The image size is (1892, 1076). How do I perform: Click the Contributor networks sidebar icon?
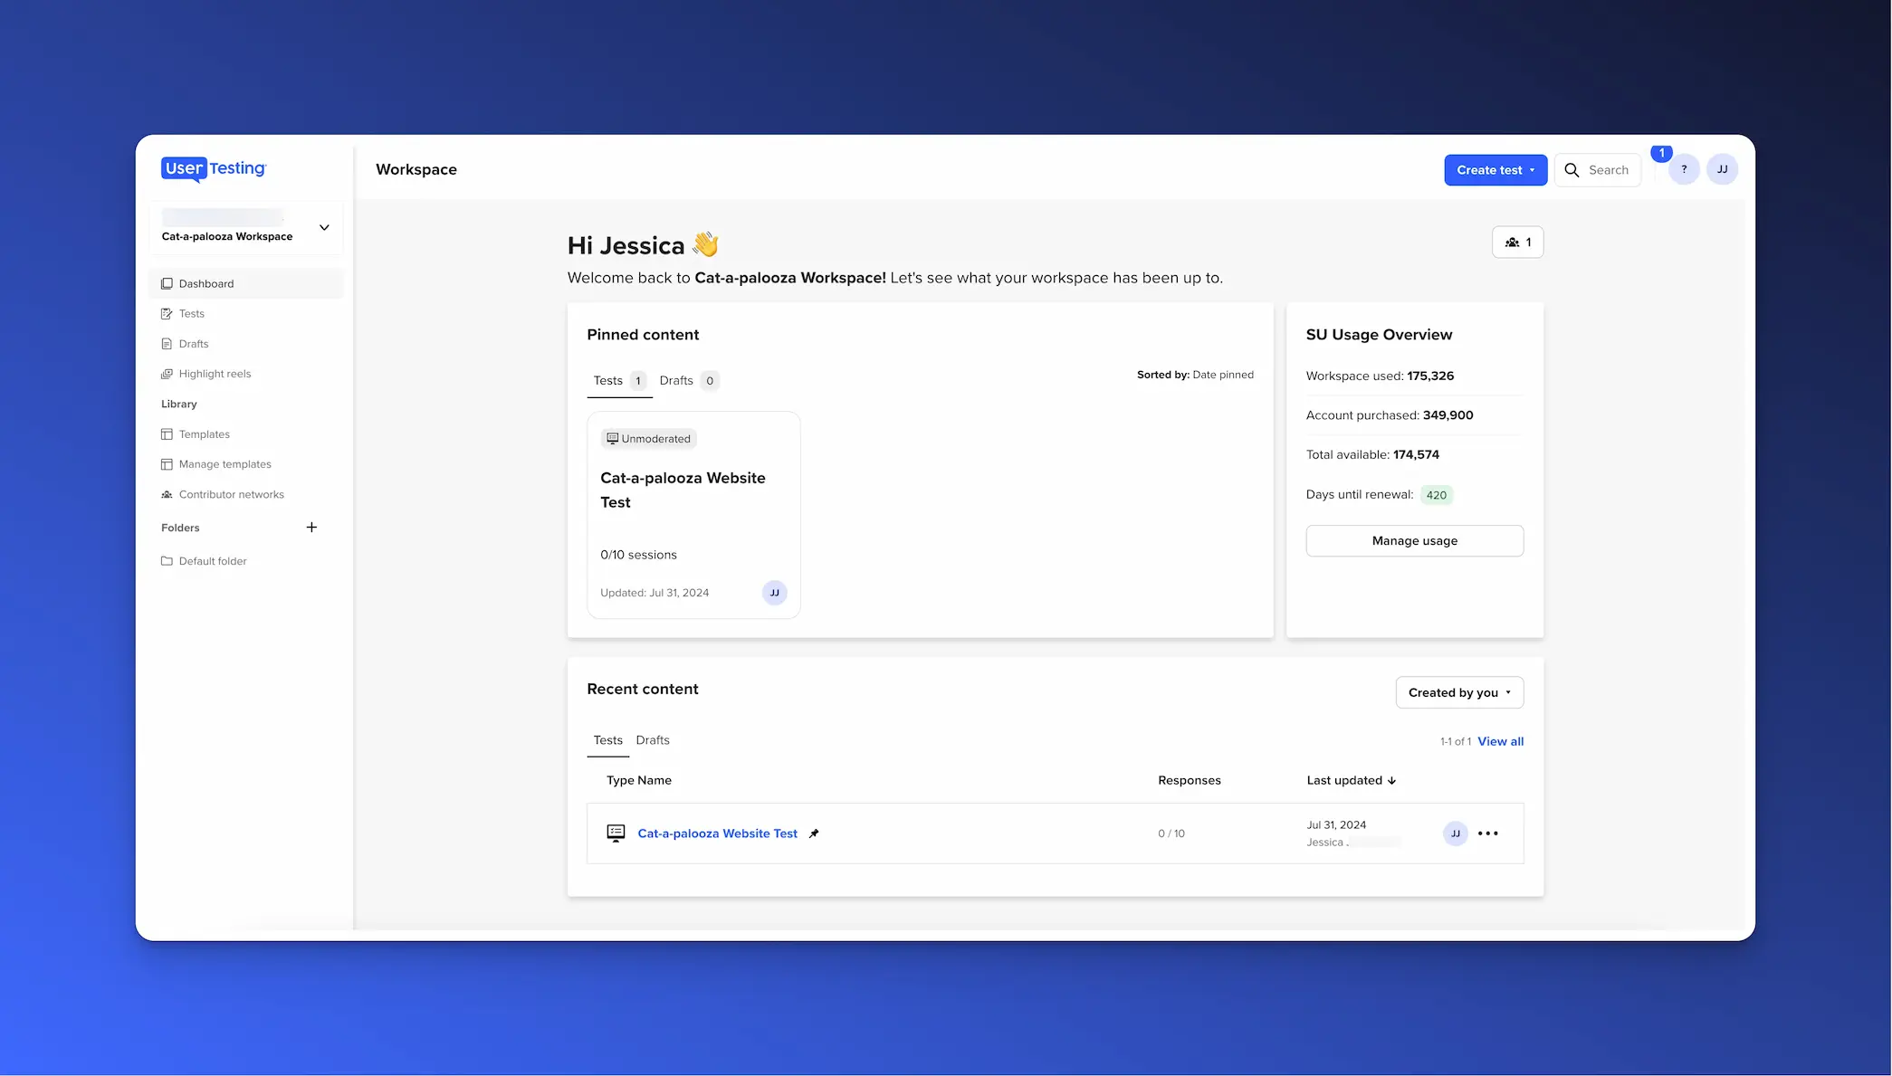tap(167, 495)
